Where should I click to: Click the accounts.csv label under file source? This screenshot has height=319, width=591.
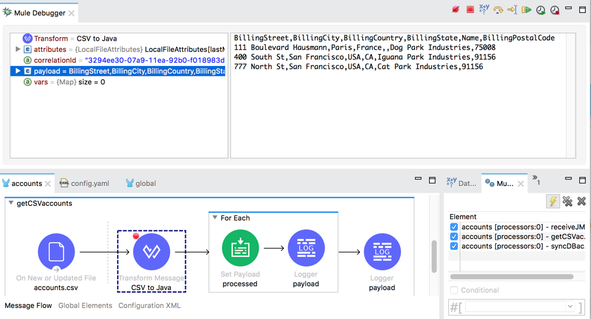point(56,288)
